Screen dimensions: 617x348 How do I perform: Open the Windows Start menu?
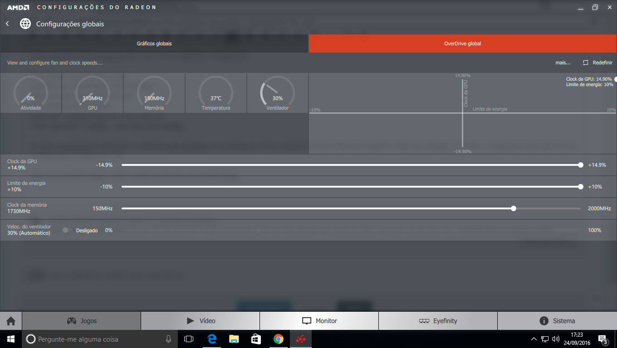[x=11, y=339]
